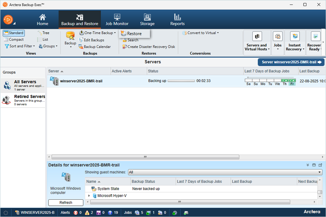
Task: Select the Compact view
Action: (x=14, y=39)
